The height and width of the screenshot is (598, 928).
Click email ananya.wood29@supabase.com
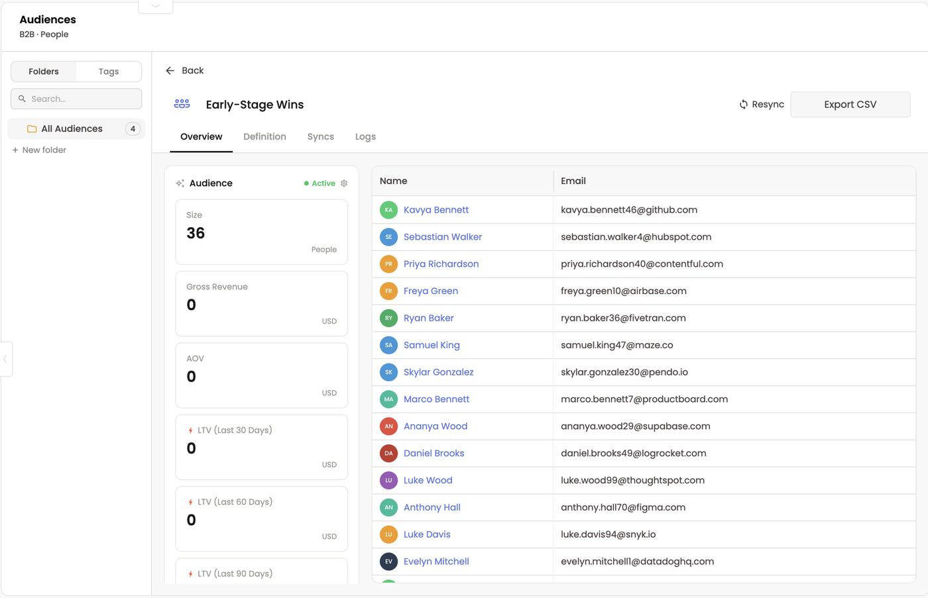pyautogui.click(x=636, y=426)
